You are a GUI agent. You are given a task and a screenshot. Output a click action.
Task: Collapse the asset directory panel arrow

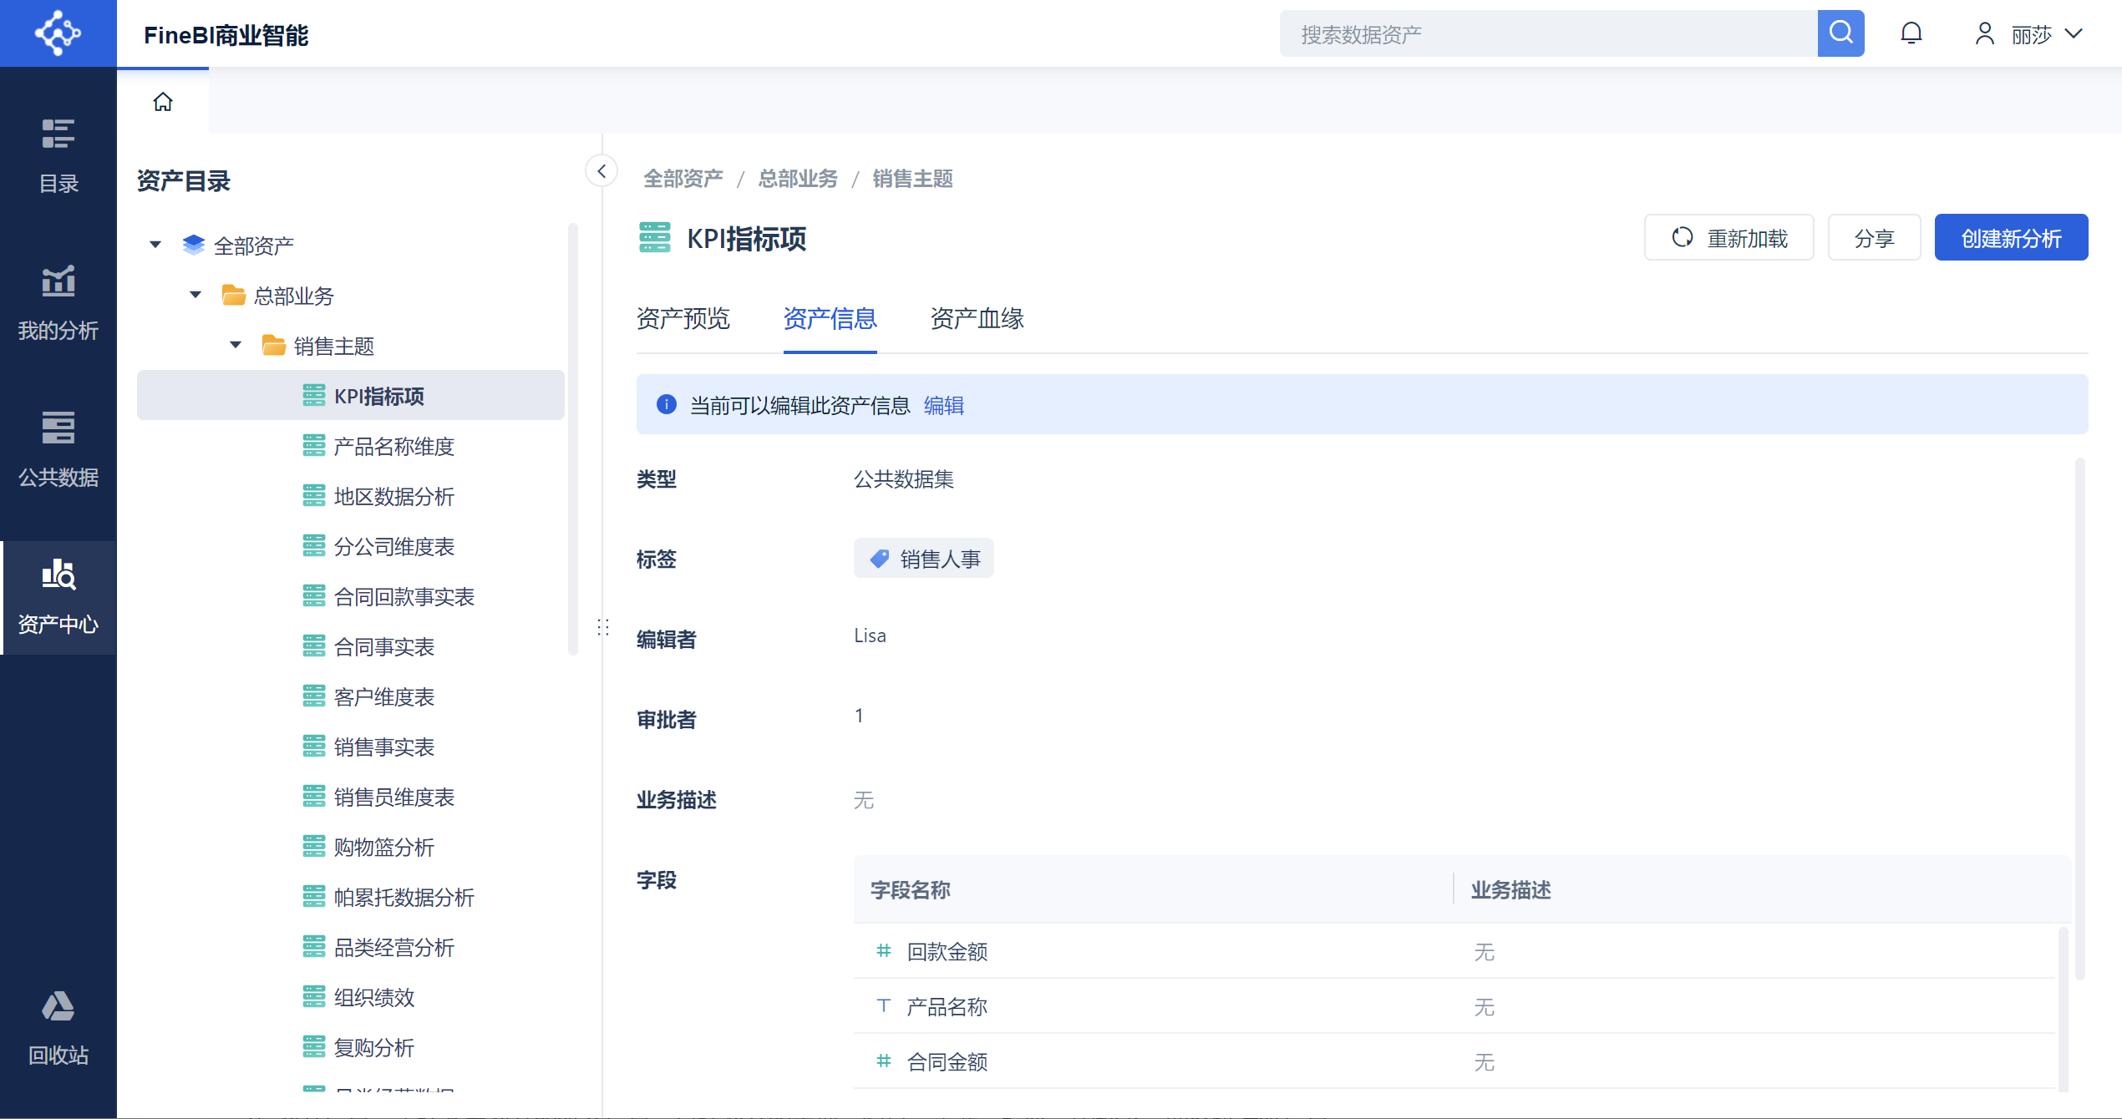tap(602, 171)
